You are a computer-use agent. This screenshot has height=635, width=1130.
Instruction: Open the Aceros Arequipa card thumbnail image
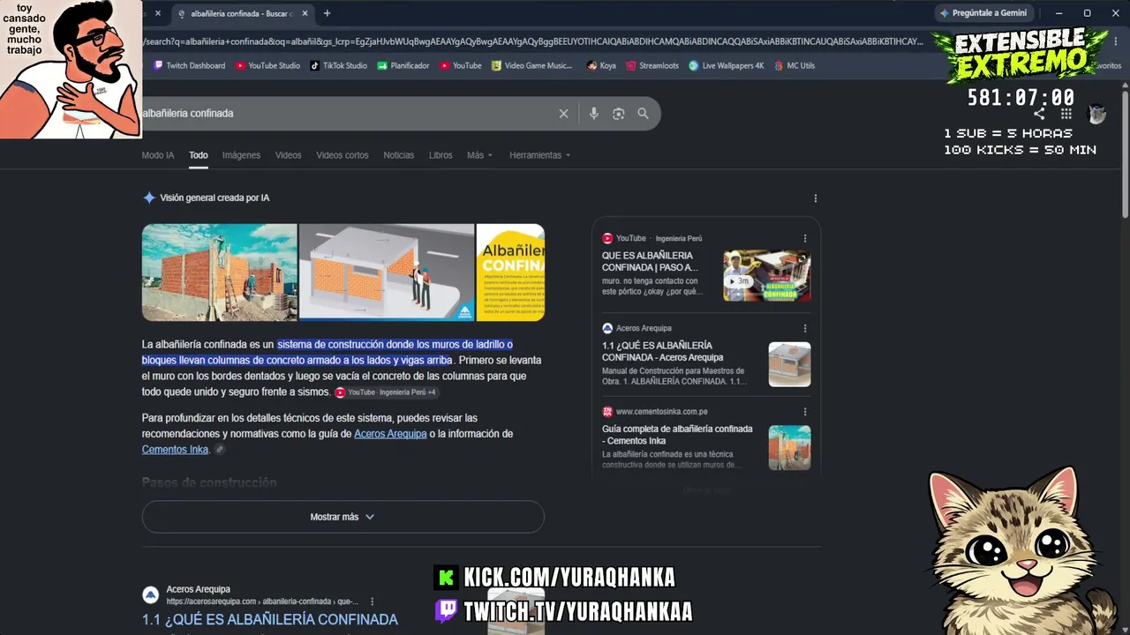tap(789, 364)
